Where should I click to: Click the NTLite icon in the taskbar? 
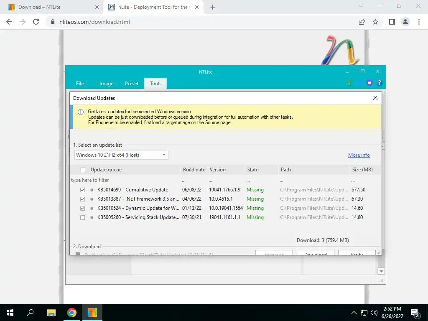(92, 313)
